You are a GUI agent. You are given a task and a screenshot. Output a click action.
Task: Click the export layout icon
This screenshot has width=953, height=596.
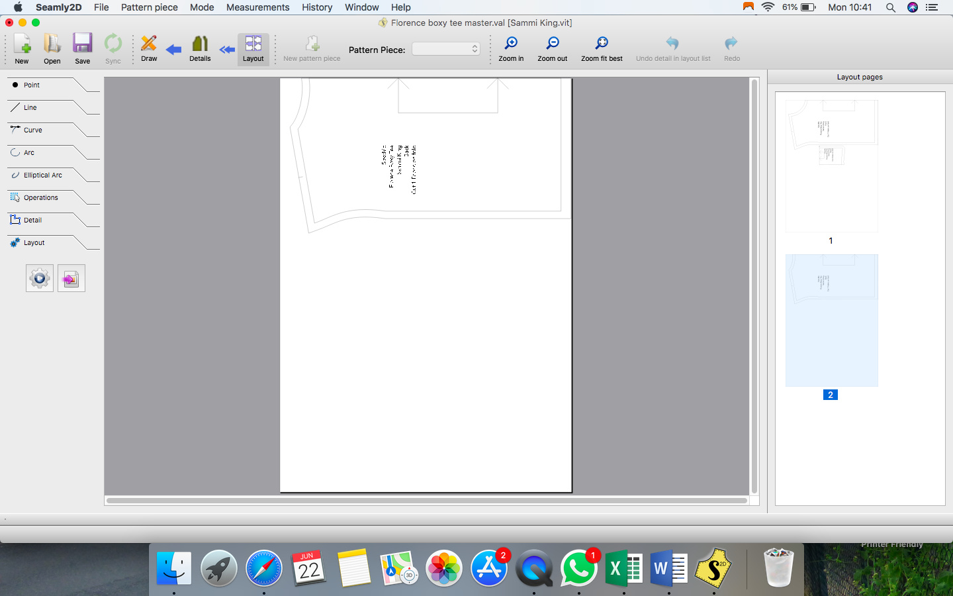(x=71, y=279)
